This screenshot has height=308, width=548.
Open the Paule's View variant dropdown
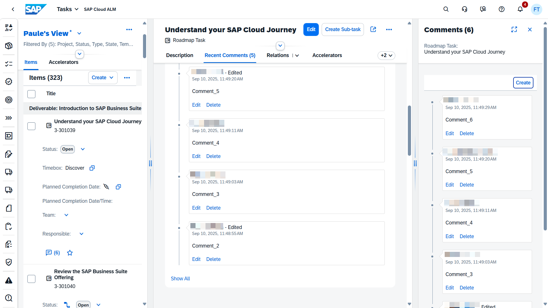click(79, 33)
